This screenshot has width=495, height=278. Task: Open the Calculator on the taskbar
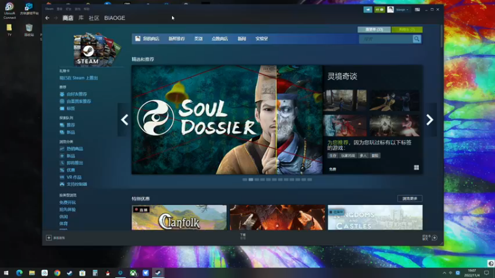(95, 272)
